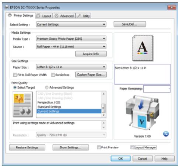Select CAD / Line Drawing (Black) entry

click(69, 94)
